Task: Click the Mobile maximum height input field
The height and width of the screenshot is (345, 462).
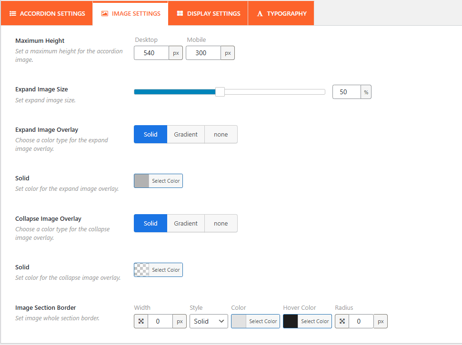Action: (203, 53)
